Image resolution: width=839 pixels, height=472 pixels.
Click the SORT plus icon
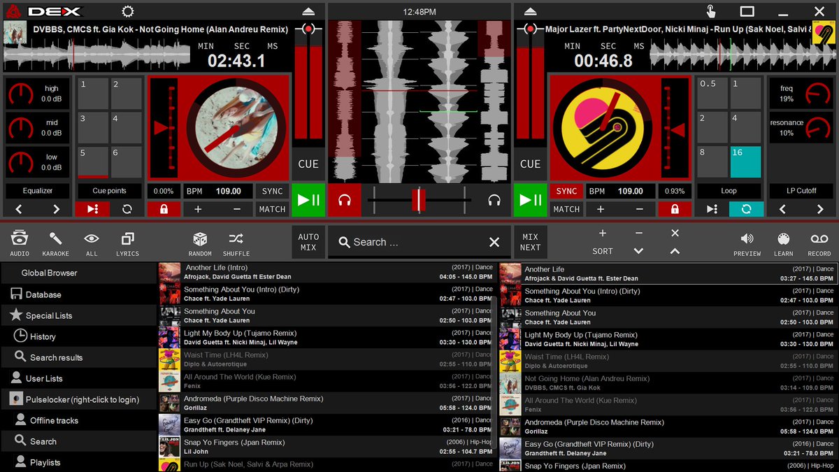602,234
